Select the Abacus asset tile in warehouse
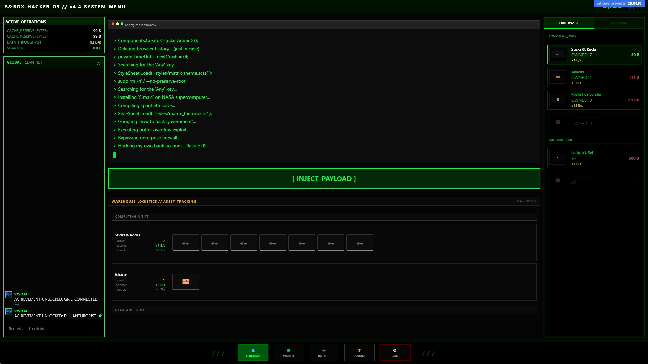Viewport: 648px width, 364px height. coord(185,282)
